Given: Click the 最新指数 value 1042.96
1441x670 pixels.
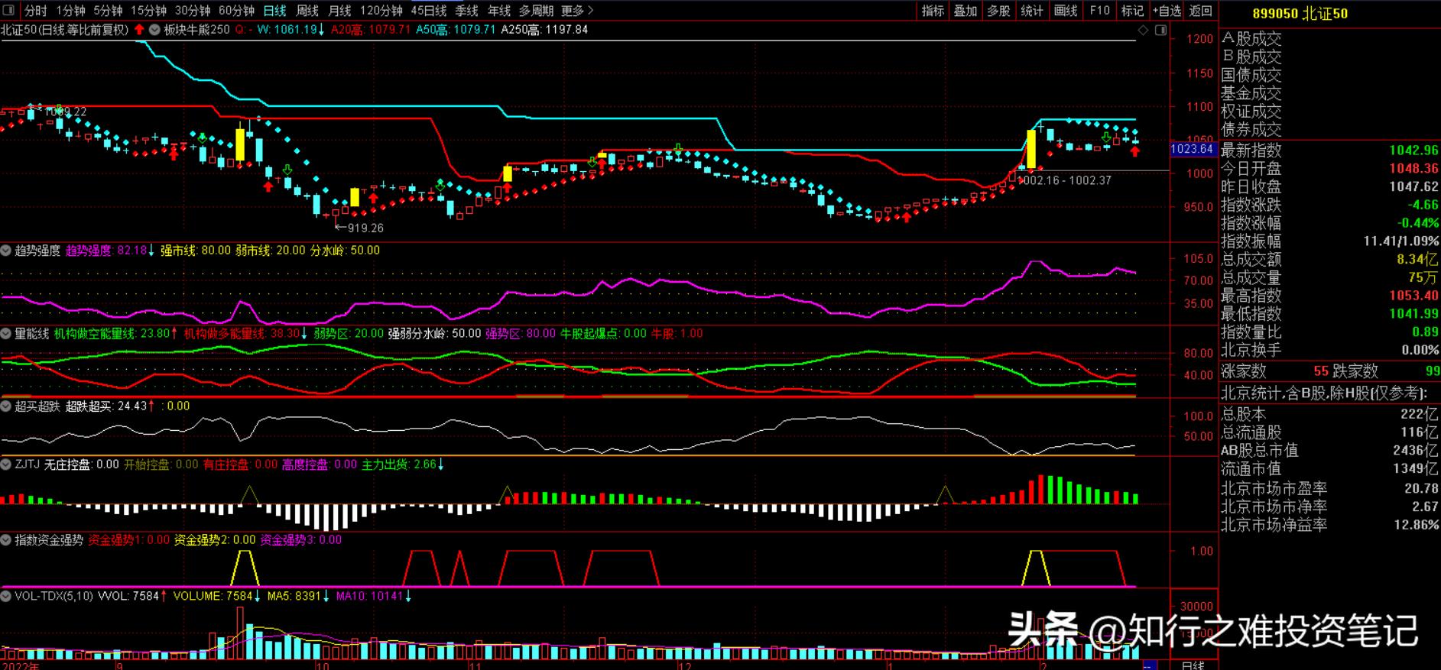Looking at the screenshot, I should (1414, 151).
